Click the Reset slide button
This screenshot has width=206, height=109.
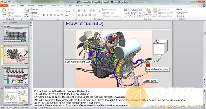[x=34, y=13]
